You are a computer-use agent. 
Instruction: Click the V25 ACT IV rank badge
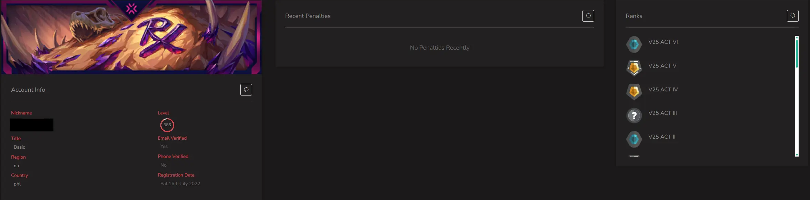(634, 92)
